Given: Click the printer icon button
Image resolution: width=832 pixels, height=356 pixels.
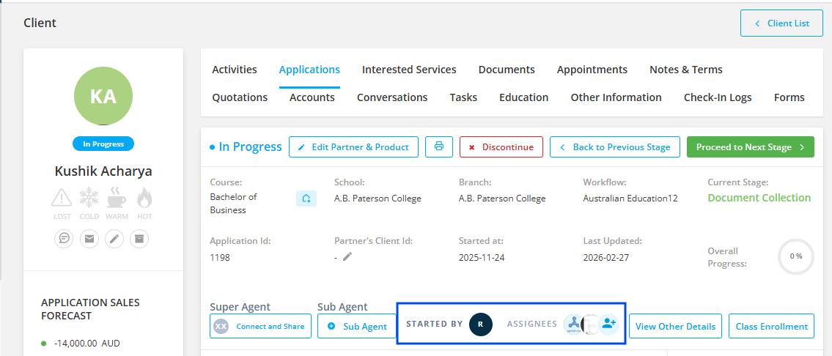Looking at the screenshot, I should click(439, 147).
